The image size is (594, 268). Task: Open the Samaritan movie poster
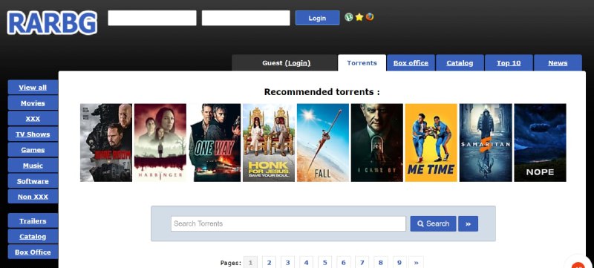click(x=486, y=143)
